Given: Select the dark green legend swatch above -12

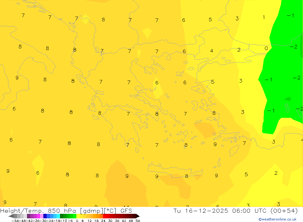Looking at the screenshot, I should point(62,216).
